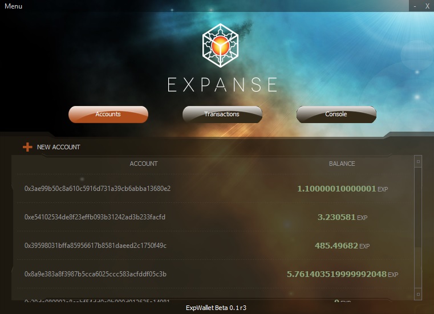Click the balance 485.49682 EXP
This screenshot has height=314, width=434.
342,246
